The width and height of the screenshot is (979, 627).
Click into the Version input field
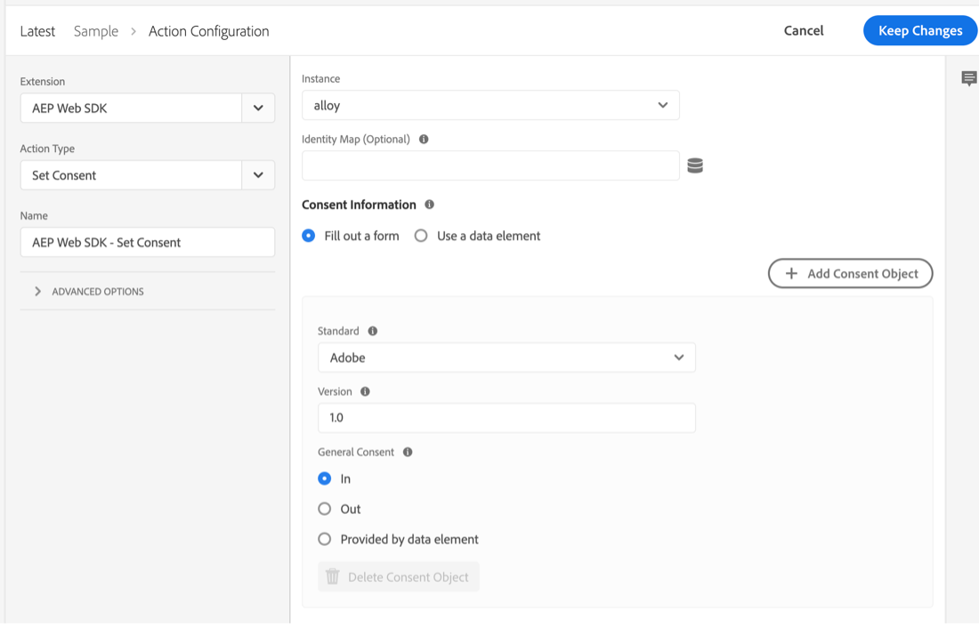[506, 418]
